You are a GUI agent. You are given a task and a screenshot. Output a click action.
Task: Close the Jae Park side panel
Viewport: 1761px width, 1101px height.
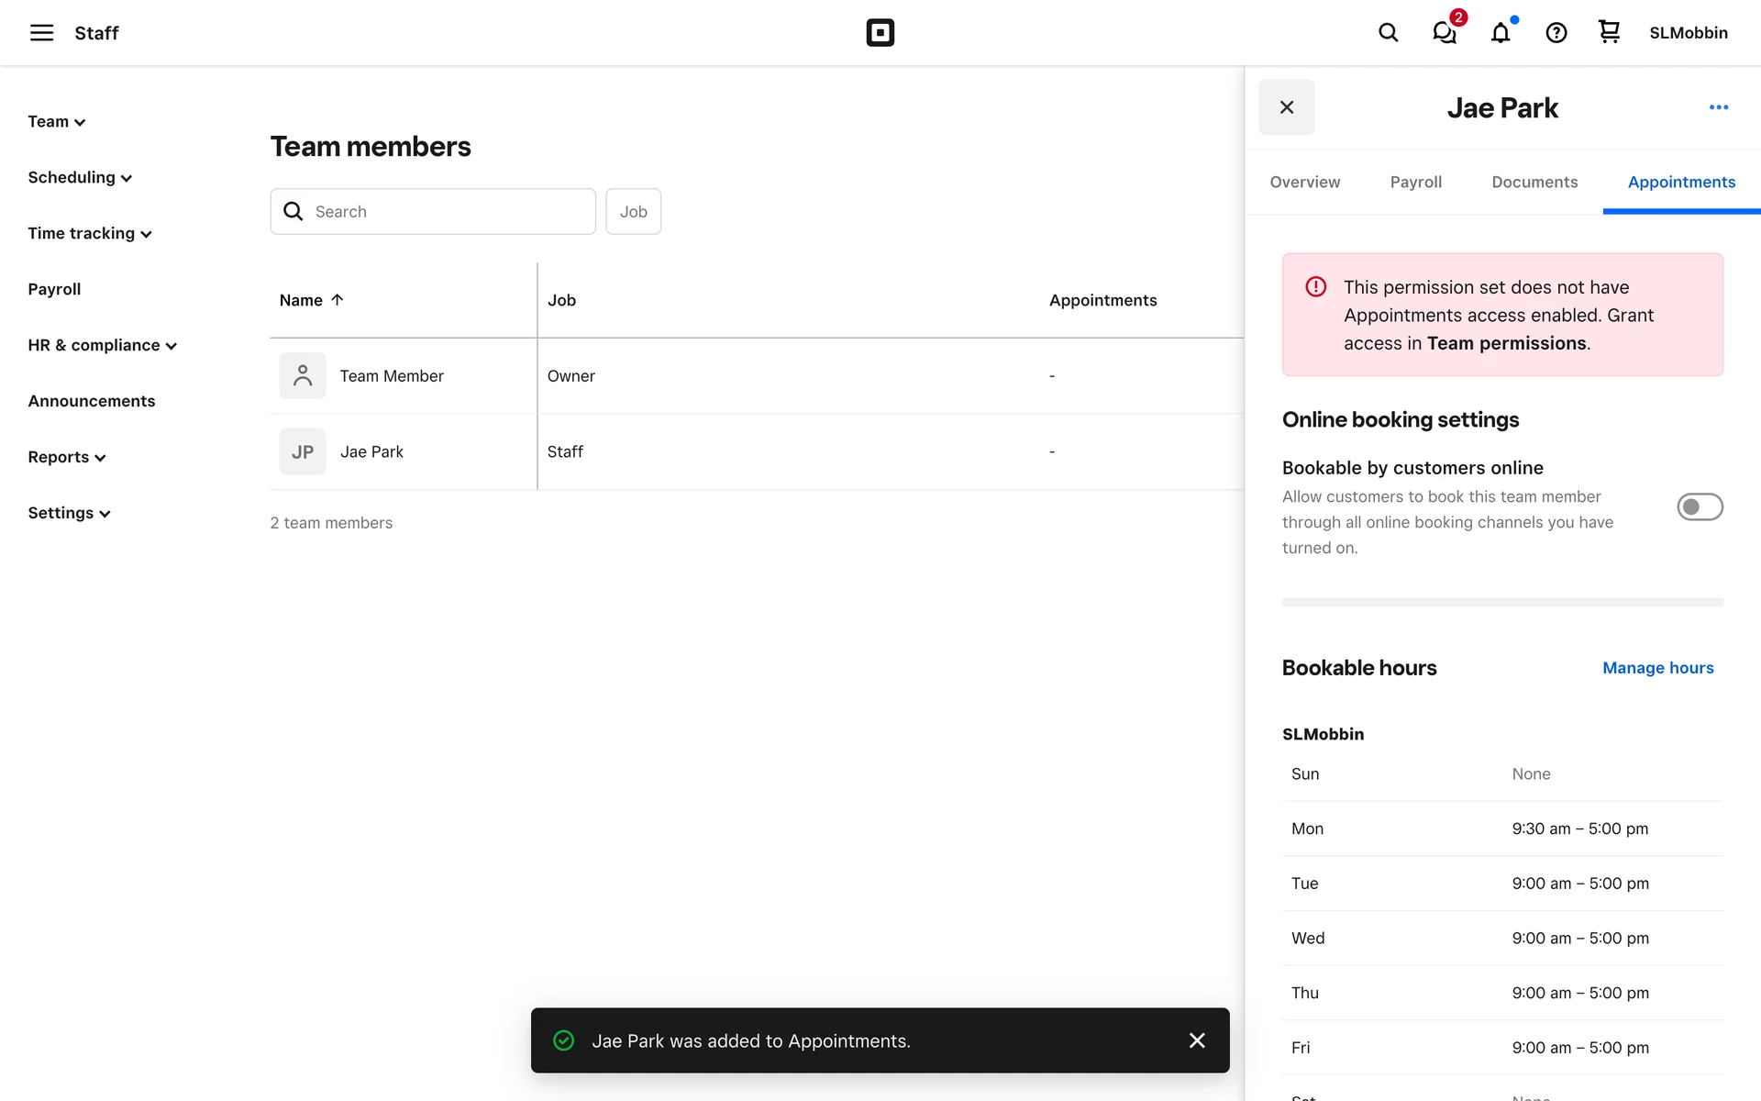pos(1287,107)
